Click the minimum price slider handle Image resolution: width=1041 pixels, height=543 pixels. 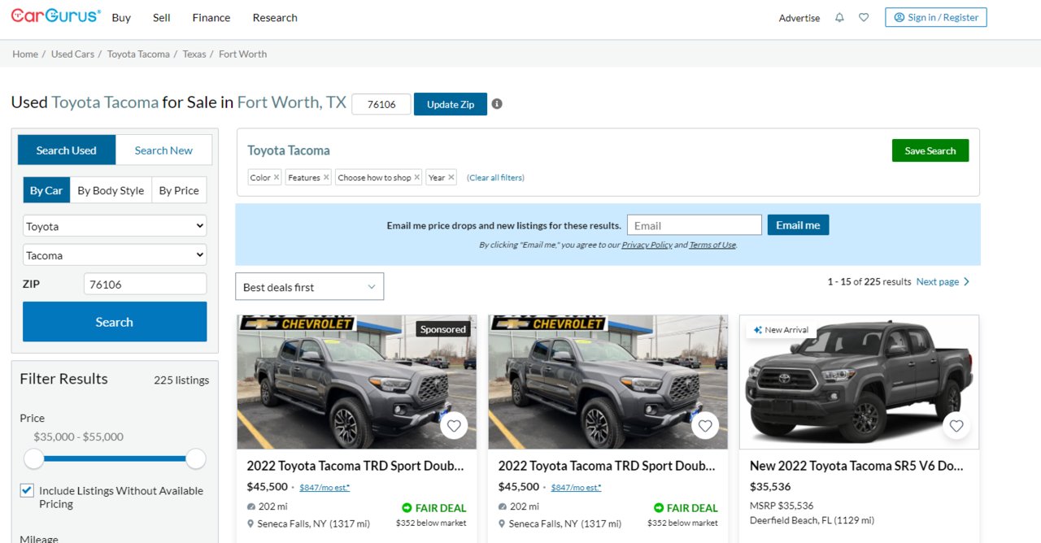[x=33, y=458]
